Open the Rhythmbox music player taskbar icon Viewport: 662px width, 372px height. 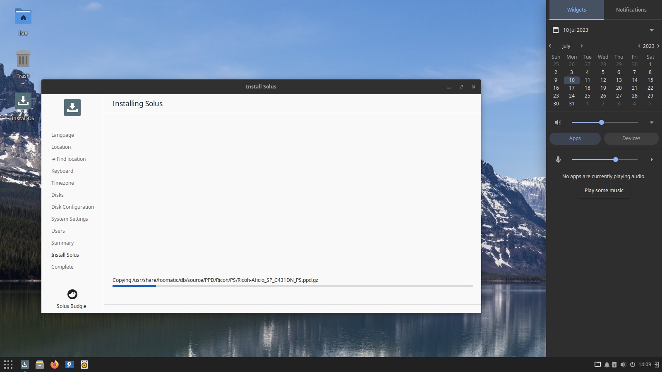pos(84,365)
